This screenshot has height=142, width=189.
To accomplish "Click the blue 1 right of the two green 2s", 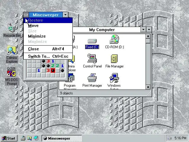I will (x=62, y=66).
